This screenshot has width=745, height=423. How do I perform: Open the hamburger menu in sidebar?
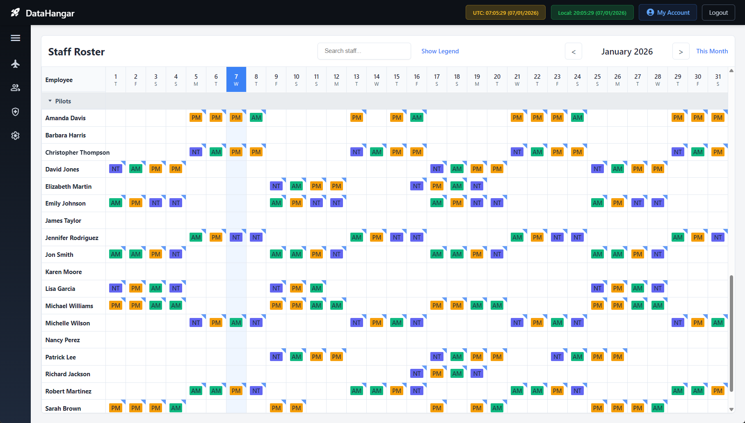(x=16, y=38)
